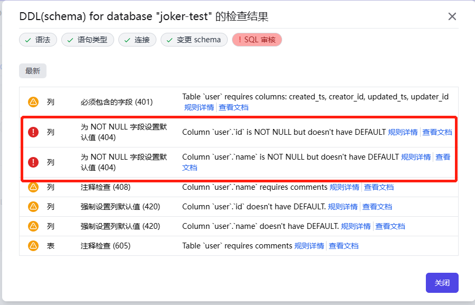The width and height of the screenshot is (475, 305).
Task: Open 查看文档 for required columns rule
Action: point(234,107)
